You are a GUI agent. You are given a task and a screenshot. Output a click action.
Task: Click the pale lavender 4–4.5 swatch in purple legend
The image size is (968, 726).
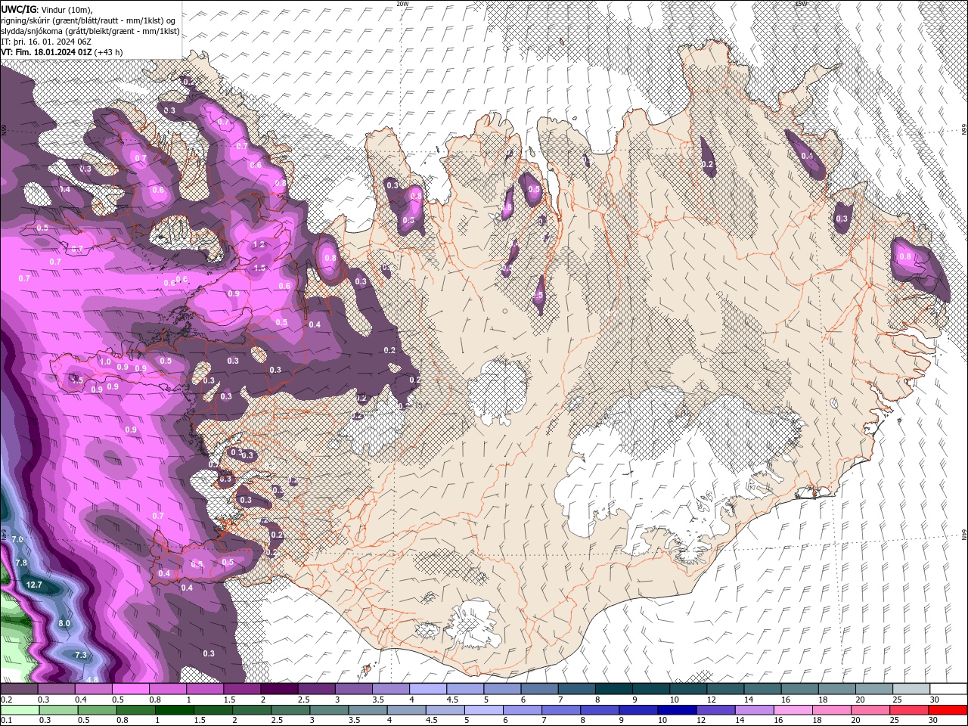[x=428, y=689]
